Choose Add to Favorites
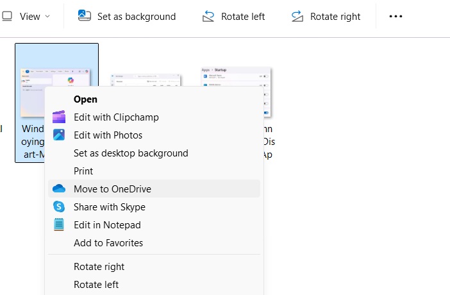This screenshot has height=295, width=450. [154, 242]
